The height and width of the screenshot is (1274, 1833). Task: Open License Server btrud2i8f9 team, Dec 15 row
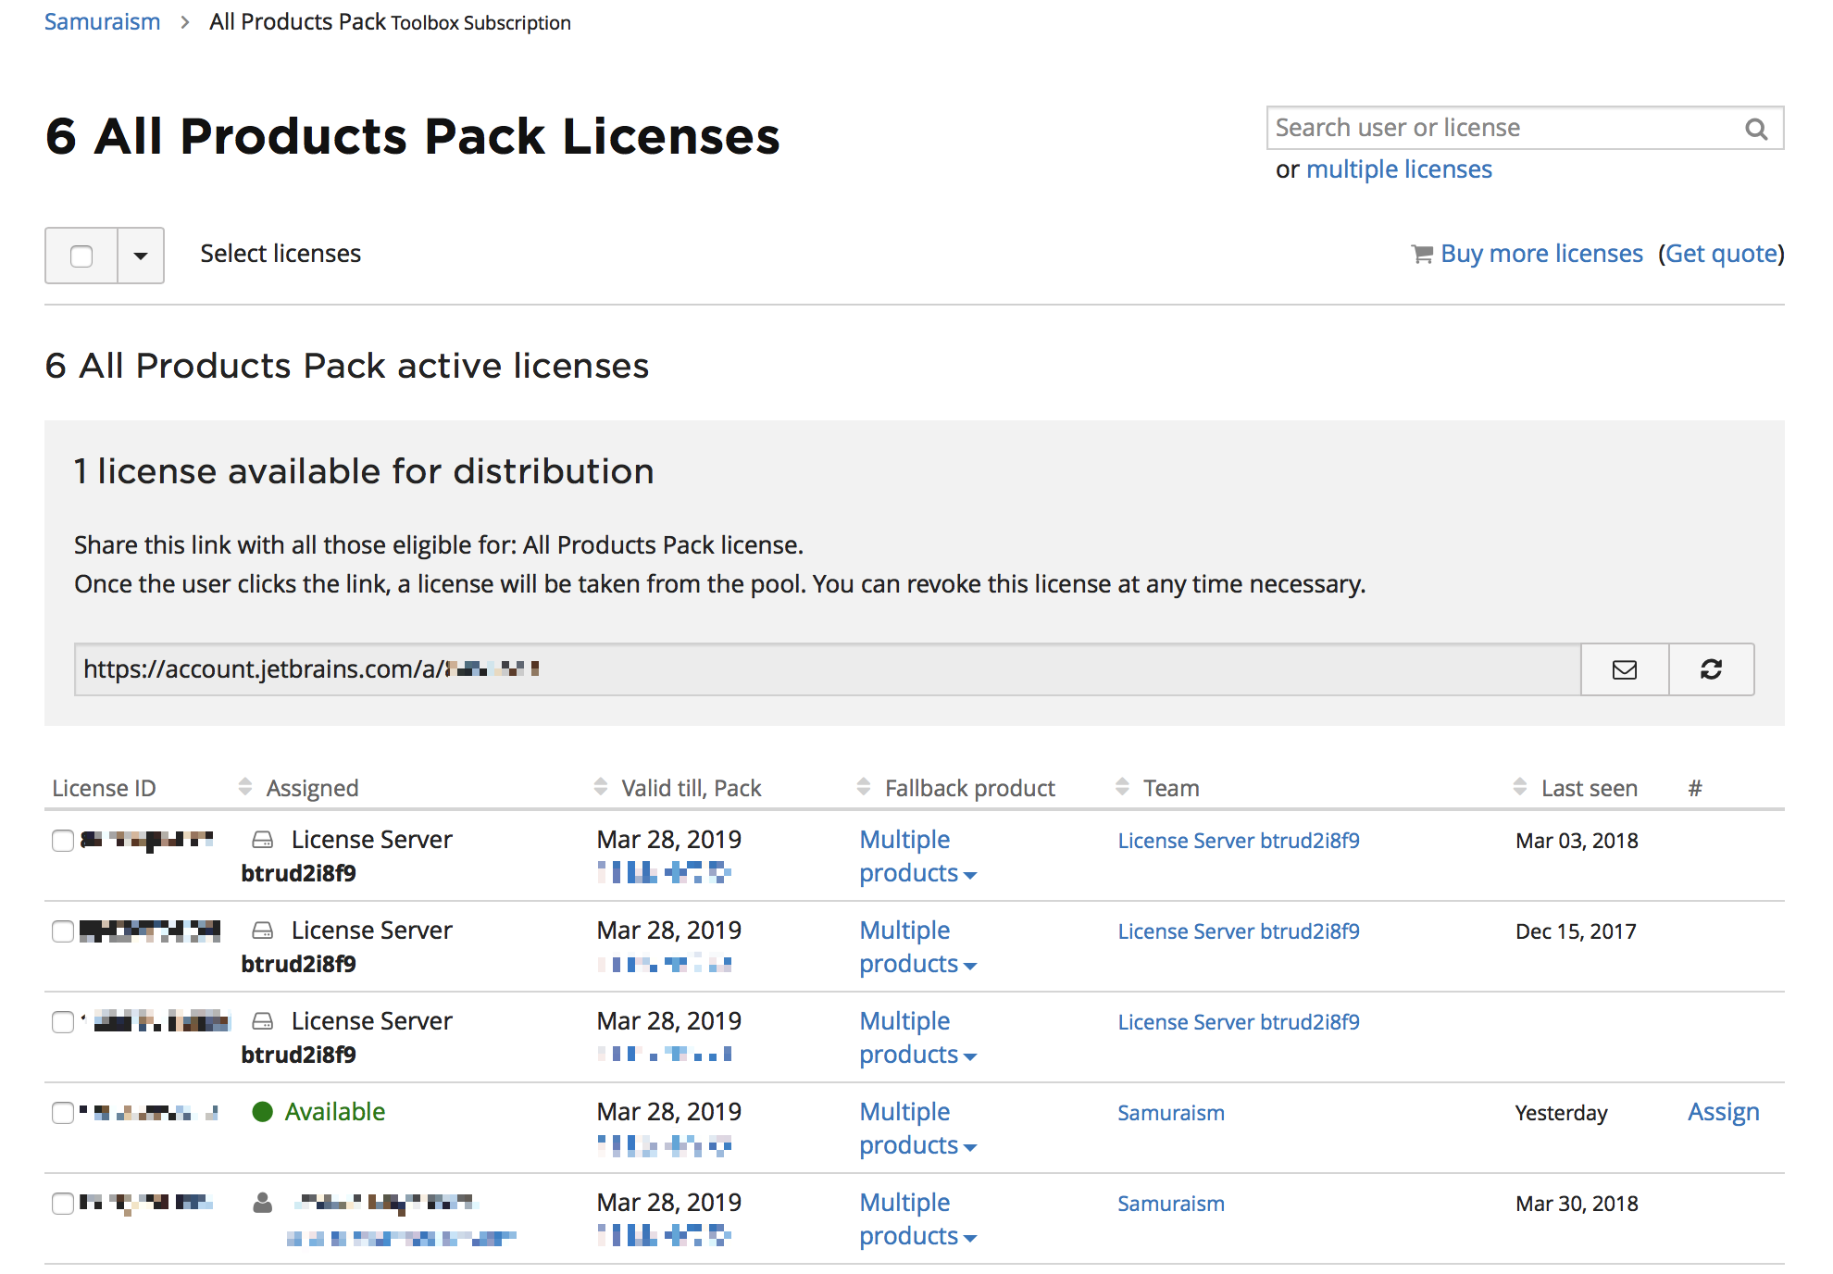(x=1239, y=931)
